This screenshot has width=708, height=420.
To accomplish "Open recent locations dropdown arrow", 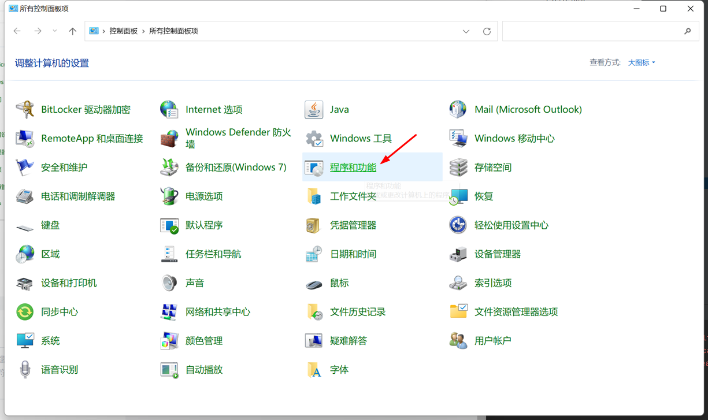I will pyautogui.click(x=54, y=31).
